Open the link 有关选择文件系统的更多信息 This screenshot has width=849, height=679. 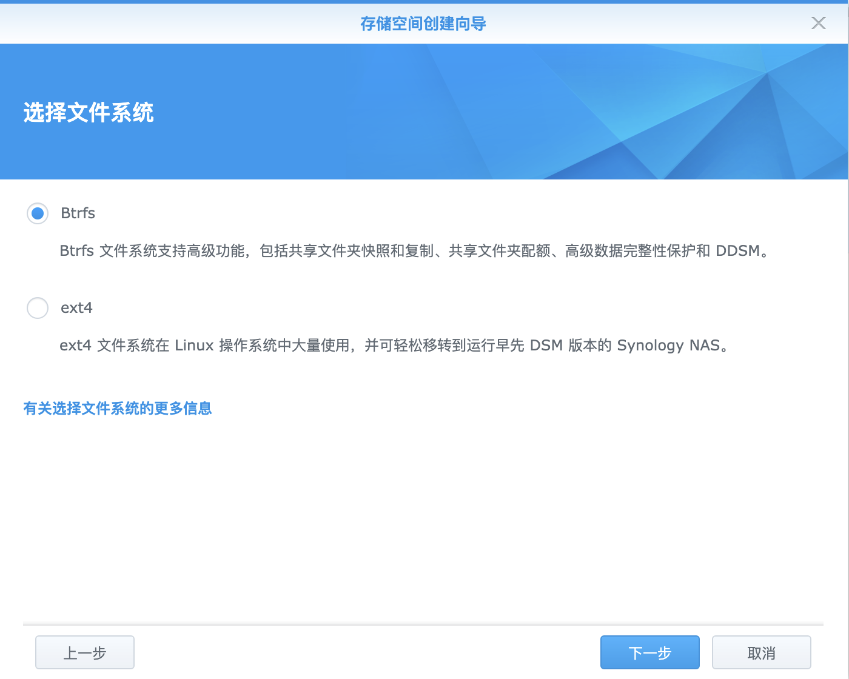coord(118,408)
